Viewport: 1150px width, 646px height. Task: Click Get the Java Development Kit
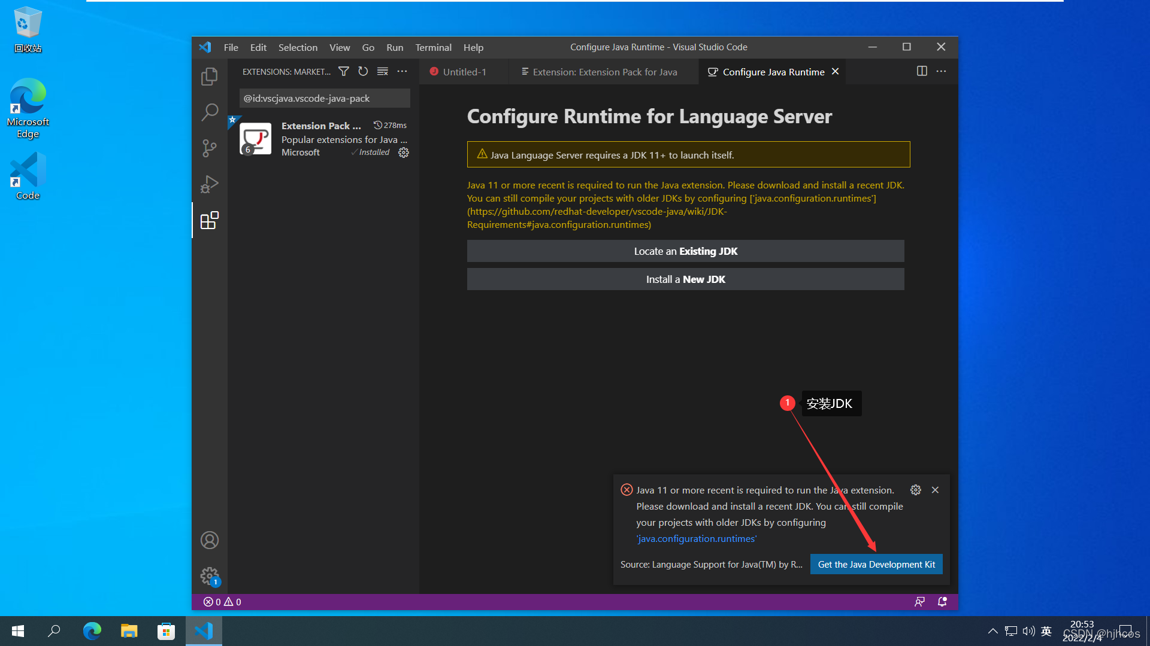tap(876, 564)
